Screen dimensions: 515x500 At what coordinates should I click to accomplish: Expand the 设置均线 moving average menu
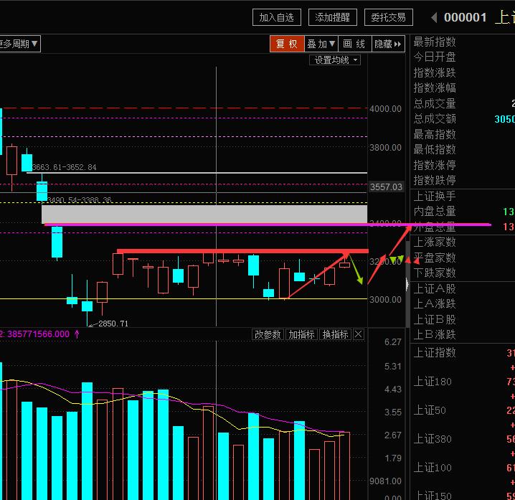[336, 60]
